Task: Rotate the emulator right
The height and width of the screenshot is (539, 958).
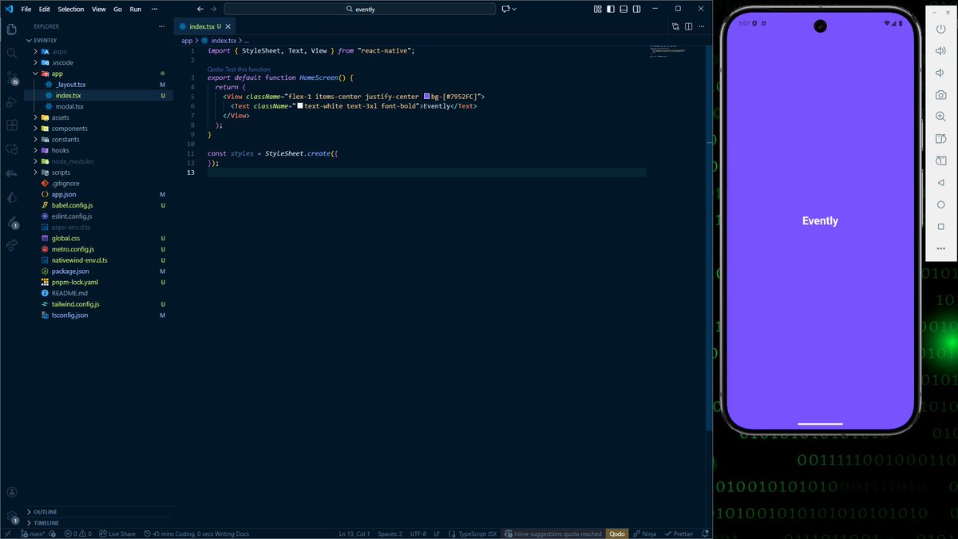Action: (x=940, y=161)
